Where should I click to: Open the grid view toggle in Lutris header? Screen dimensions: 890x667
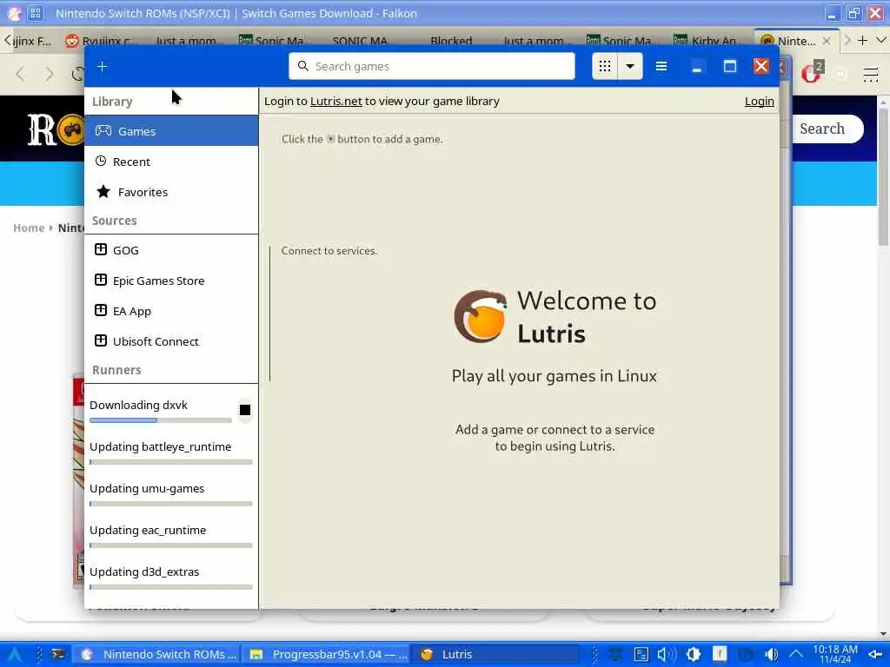[x=605, y=66]
